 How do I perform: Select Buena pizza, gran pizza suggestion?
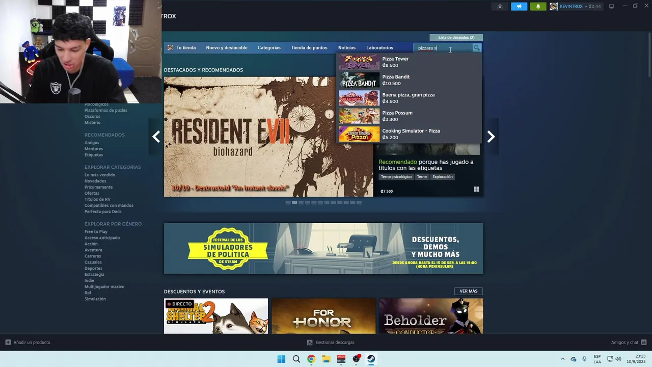click(x=409, y=98)
